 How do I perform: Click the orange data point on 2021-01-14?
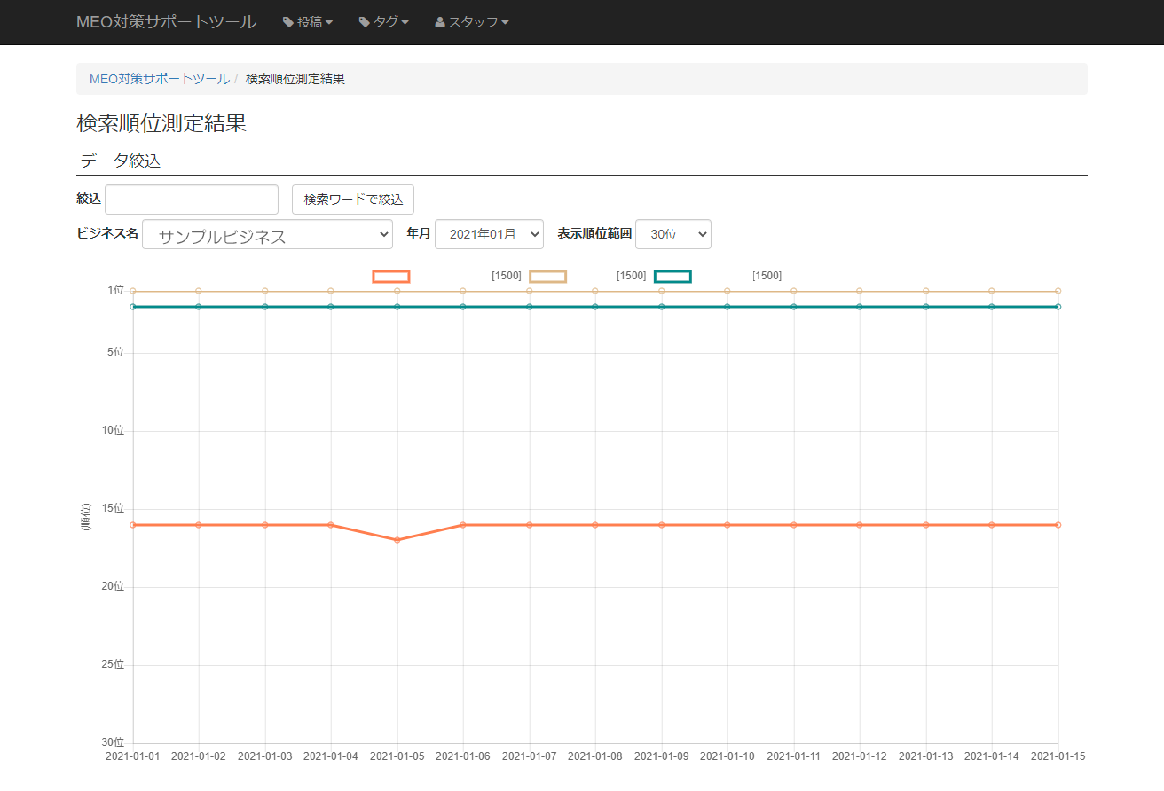(x=992, y=525)
